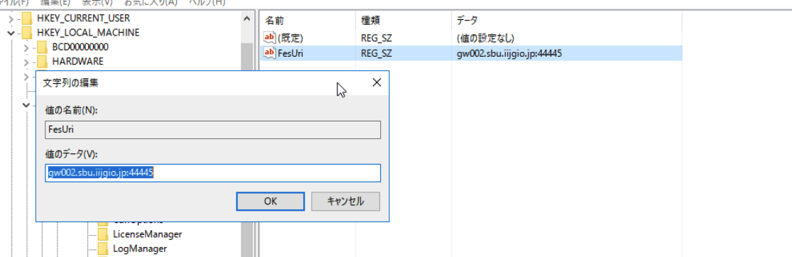
Task: Expand the HKEY_CURRENT_USER key
Action: (x=11, y=18)
